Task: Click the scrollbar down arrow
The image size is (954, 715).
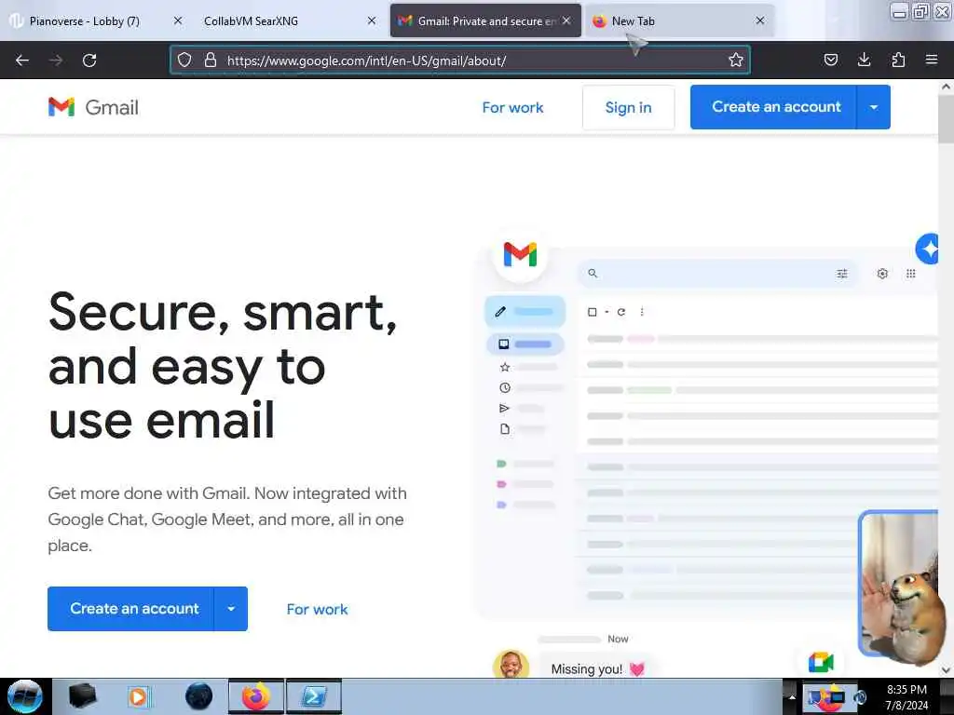Action: [947, 670]
